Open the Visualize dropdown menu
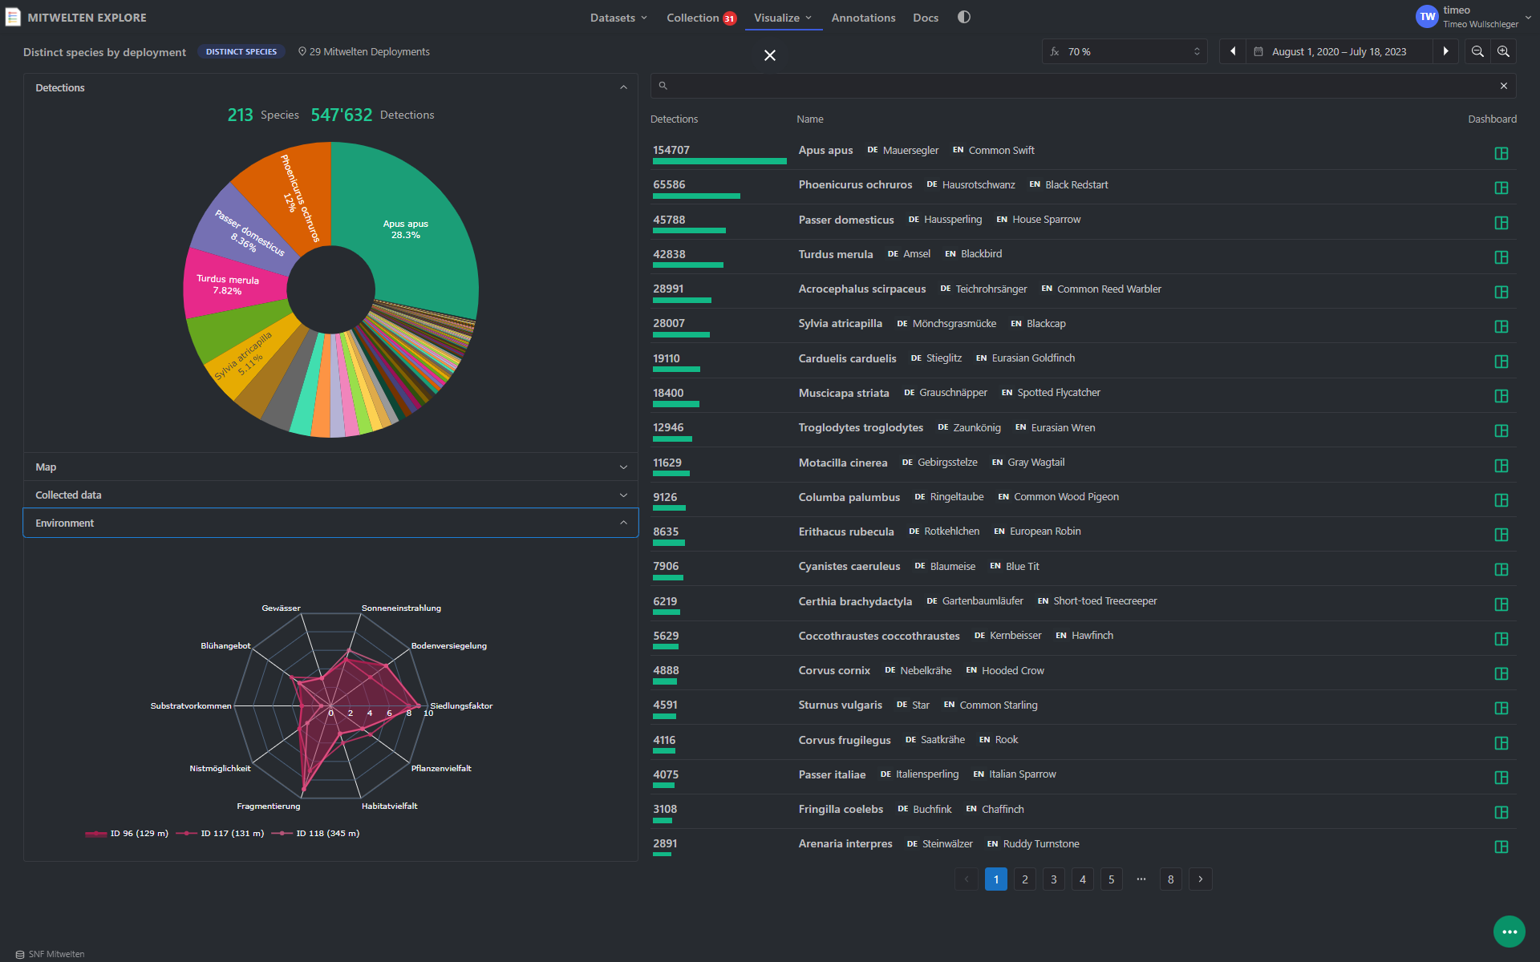The height and width of the screenshot is (962, 1540). 783,18
